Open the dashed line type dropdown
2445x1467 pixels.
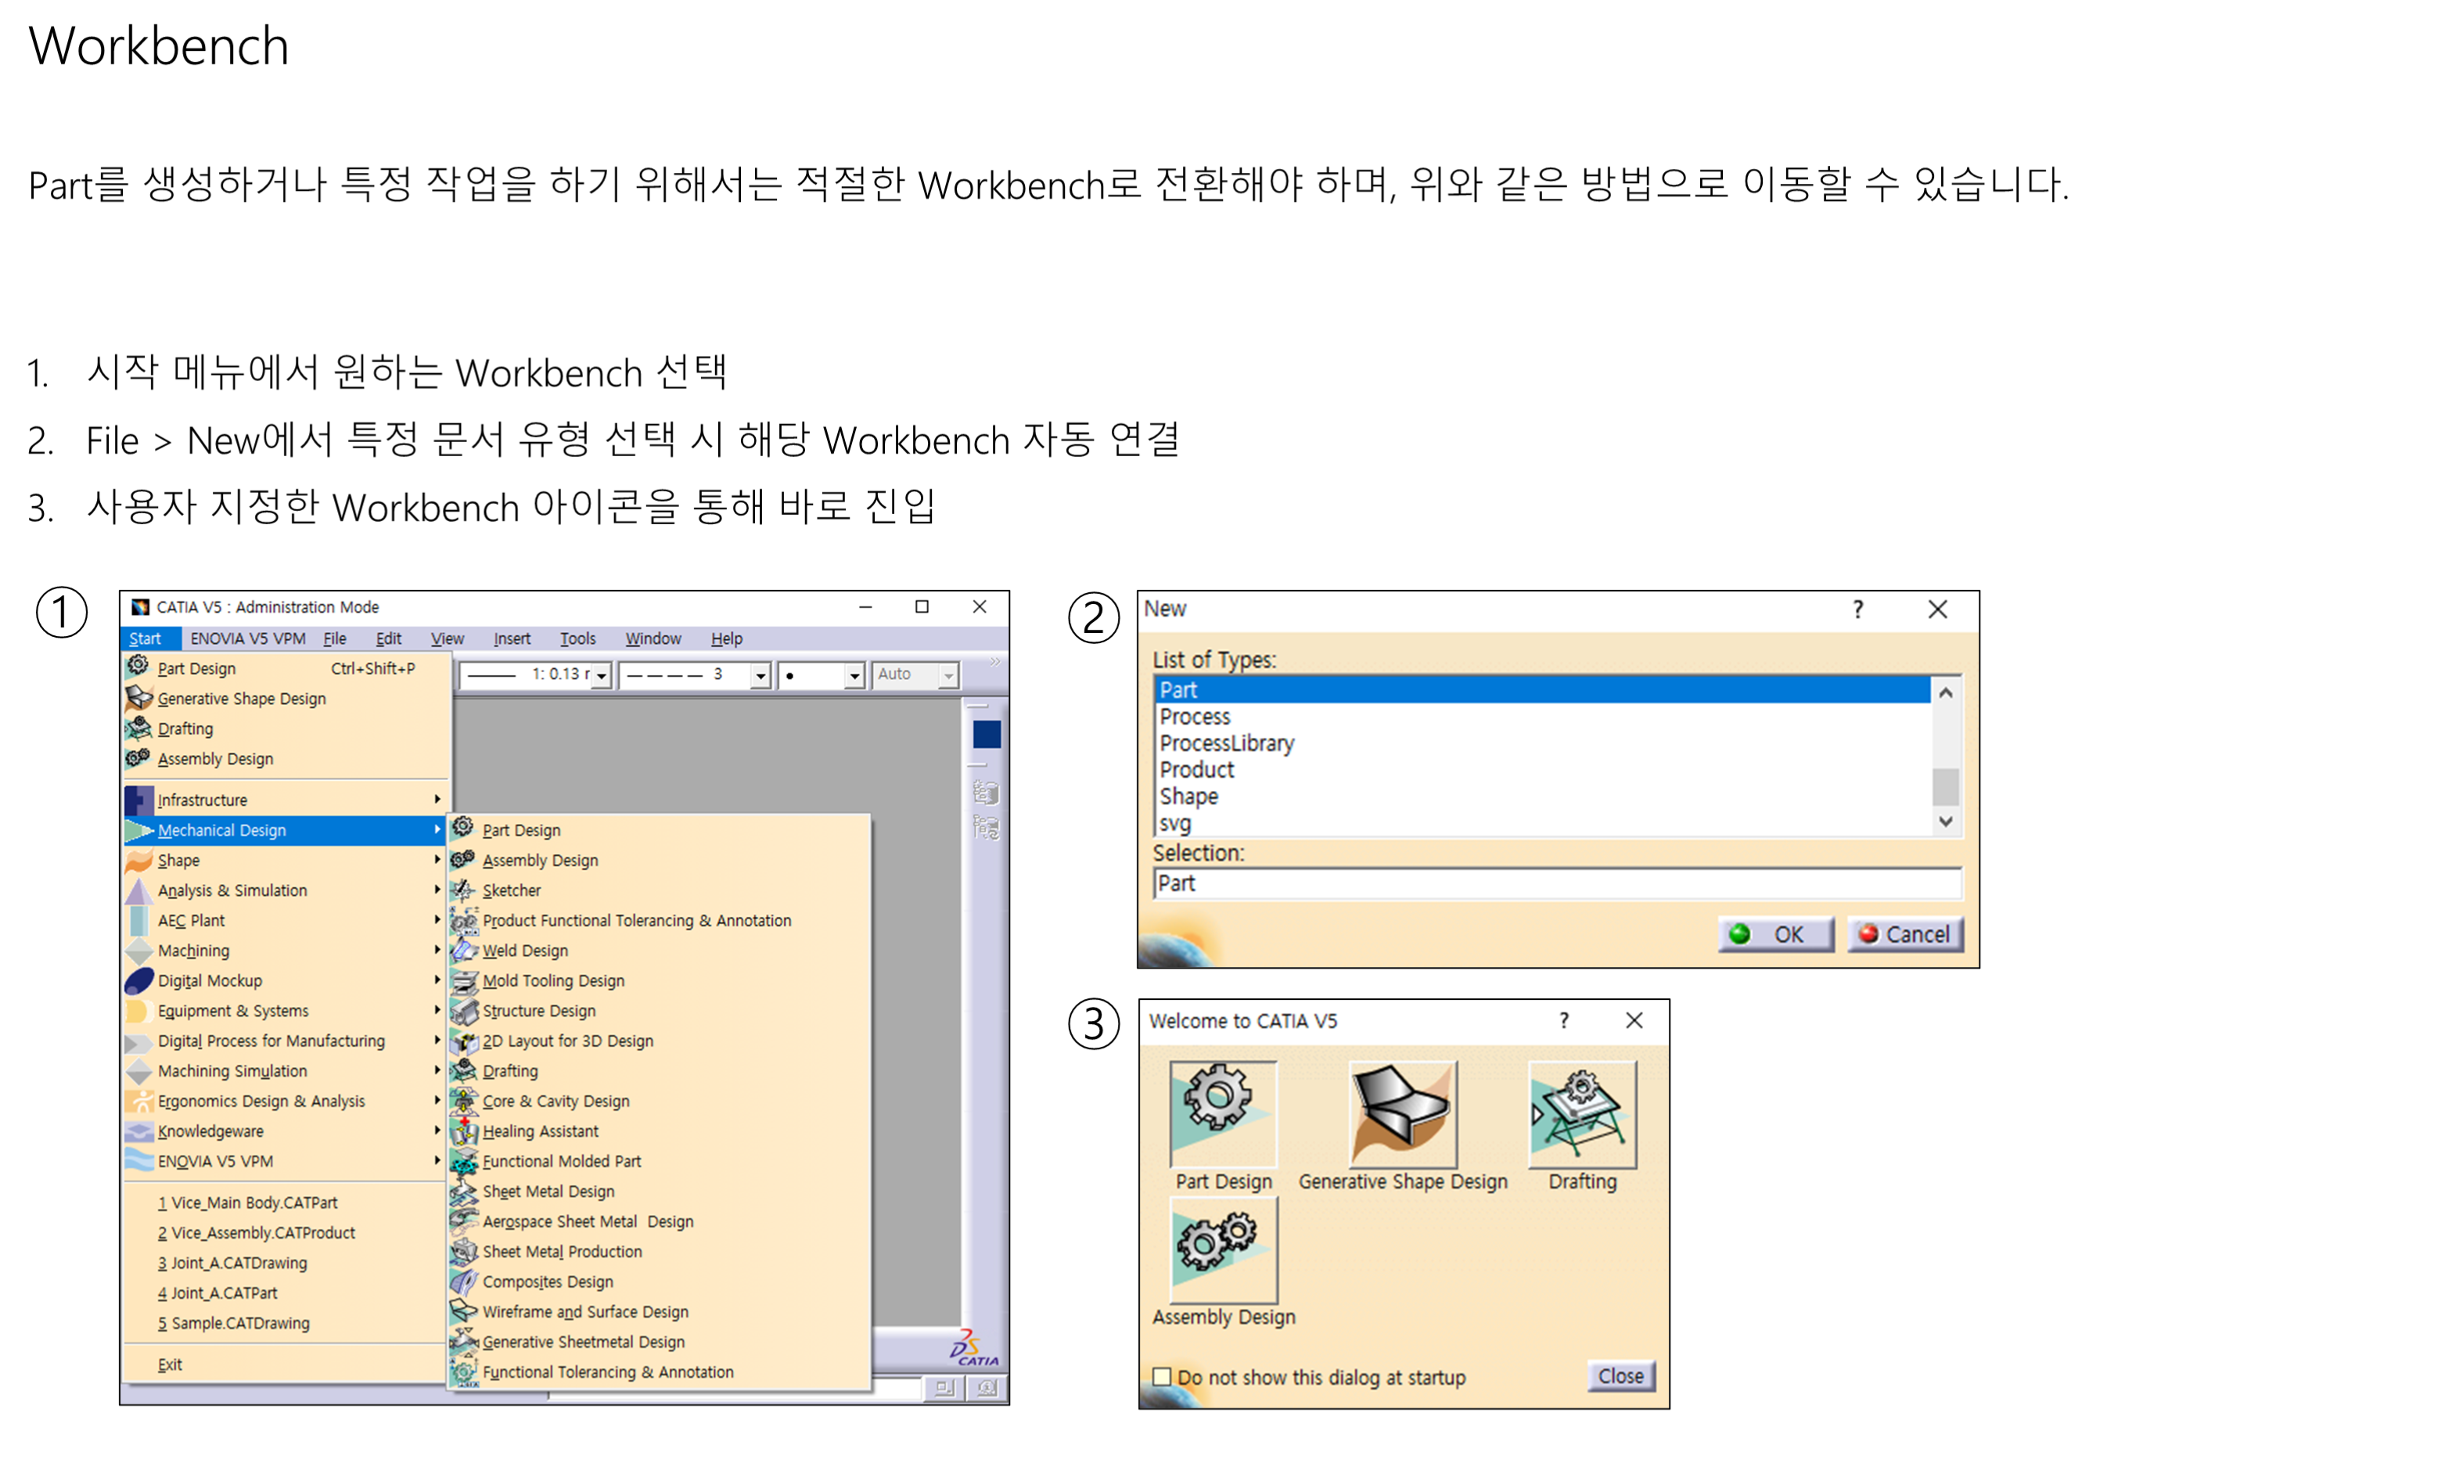click(760, 676)
